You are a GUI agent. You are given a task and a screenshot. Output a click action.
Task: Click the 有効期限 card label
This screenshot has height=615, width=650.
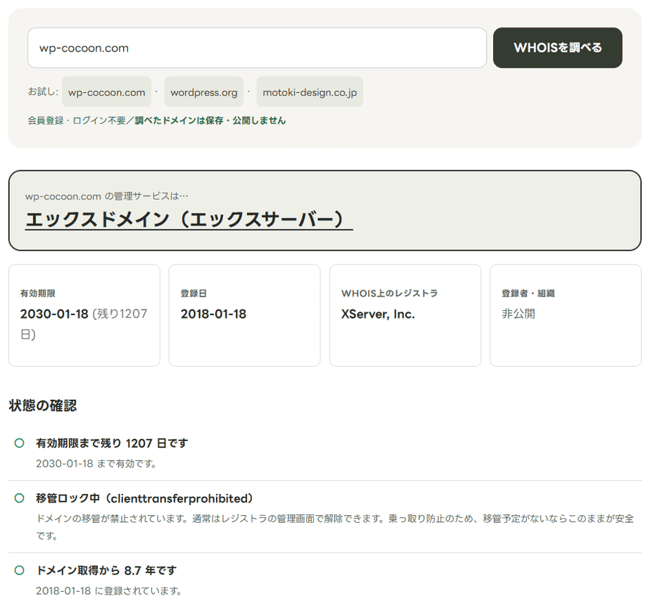click(x=38, y=293)
